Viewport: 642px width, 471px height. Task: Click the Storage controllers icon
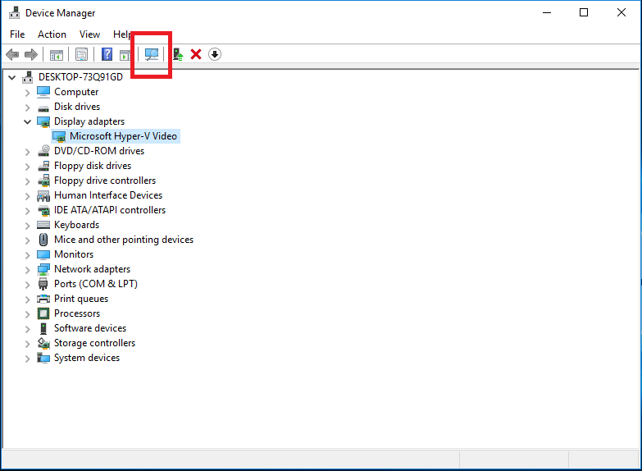tap(43, 343)
